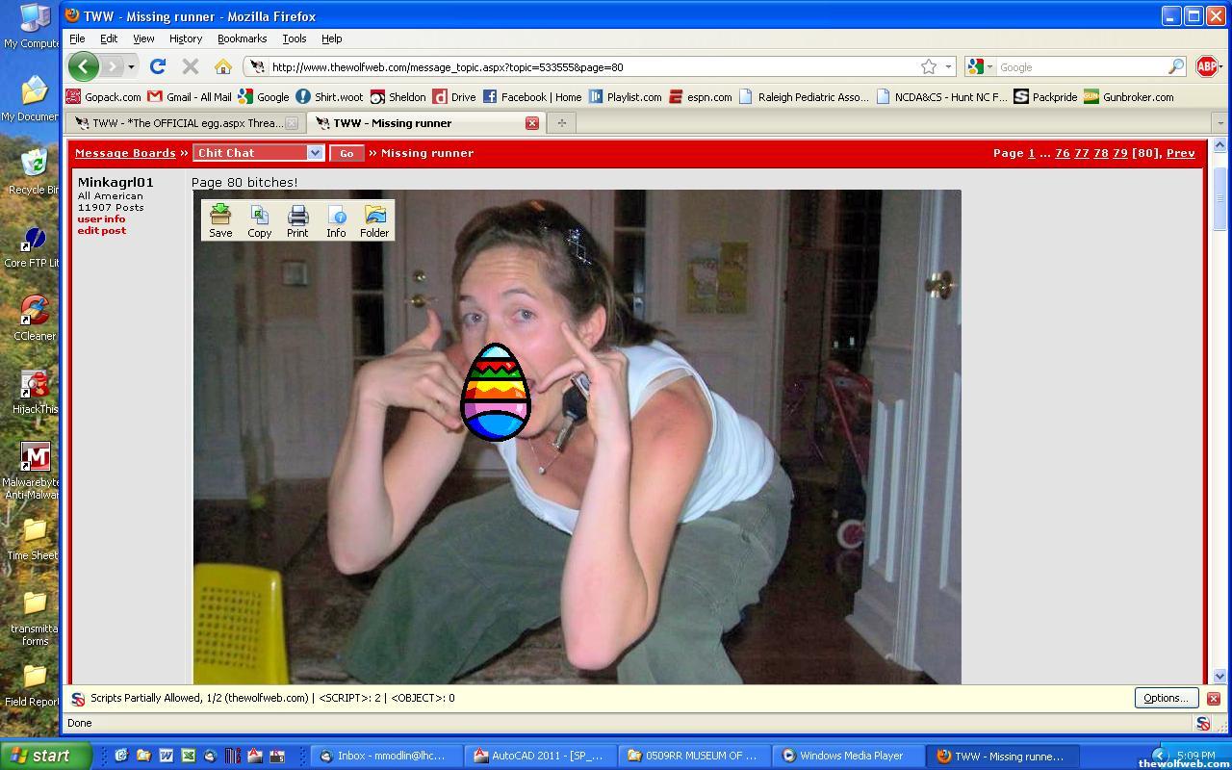Expand the Chit Chat board dropdown
The height and width of the screenshot is (770, 1232).
pyautogui.click(x=315, y=153)
